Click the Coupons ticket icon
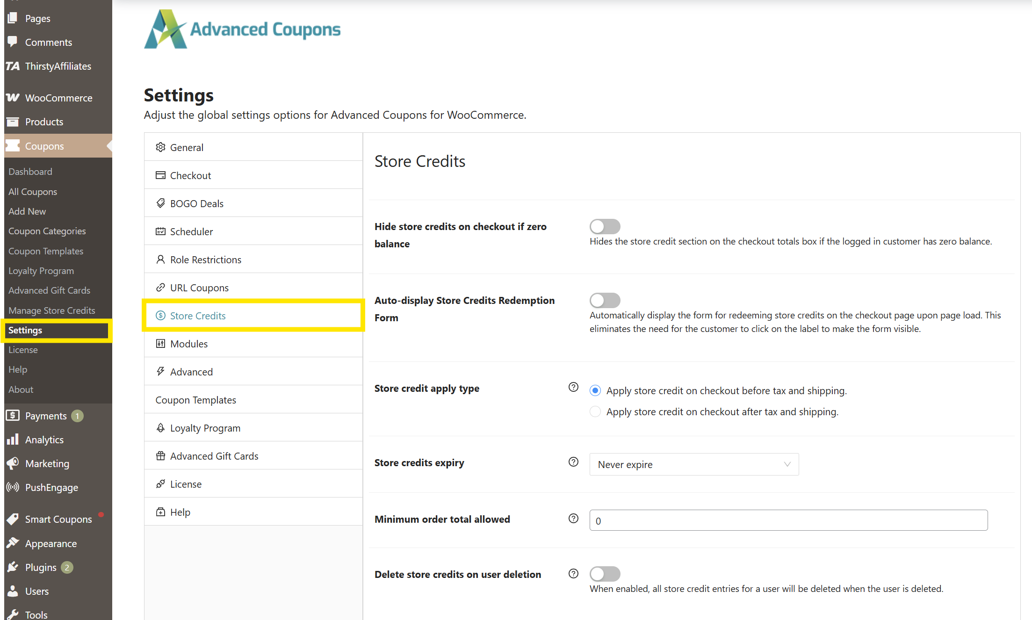The height and width of the screenshot is (620, 1032). 13,145
